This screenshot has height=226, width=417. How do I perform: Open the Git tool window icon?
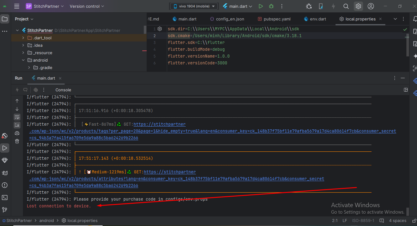pyautogui.click(x=5, y=210)
